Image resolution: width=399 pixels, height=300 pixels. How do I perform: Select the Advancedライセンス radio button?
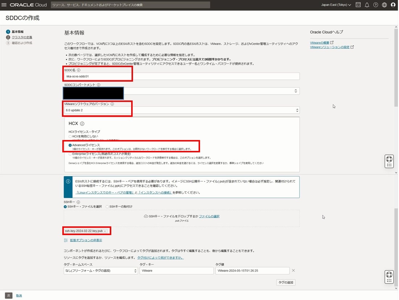pos(70,145)
